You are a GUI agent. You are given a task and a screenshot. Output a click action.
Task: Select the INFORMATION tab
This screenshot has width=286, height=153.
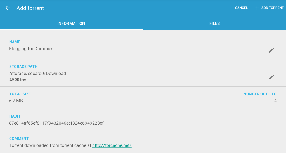coord(71,23)
